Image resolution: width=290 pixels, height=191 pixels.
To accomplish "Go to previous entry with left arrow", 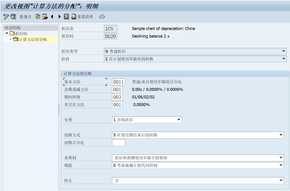I will coord(52,17).
